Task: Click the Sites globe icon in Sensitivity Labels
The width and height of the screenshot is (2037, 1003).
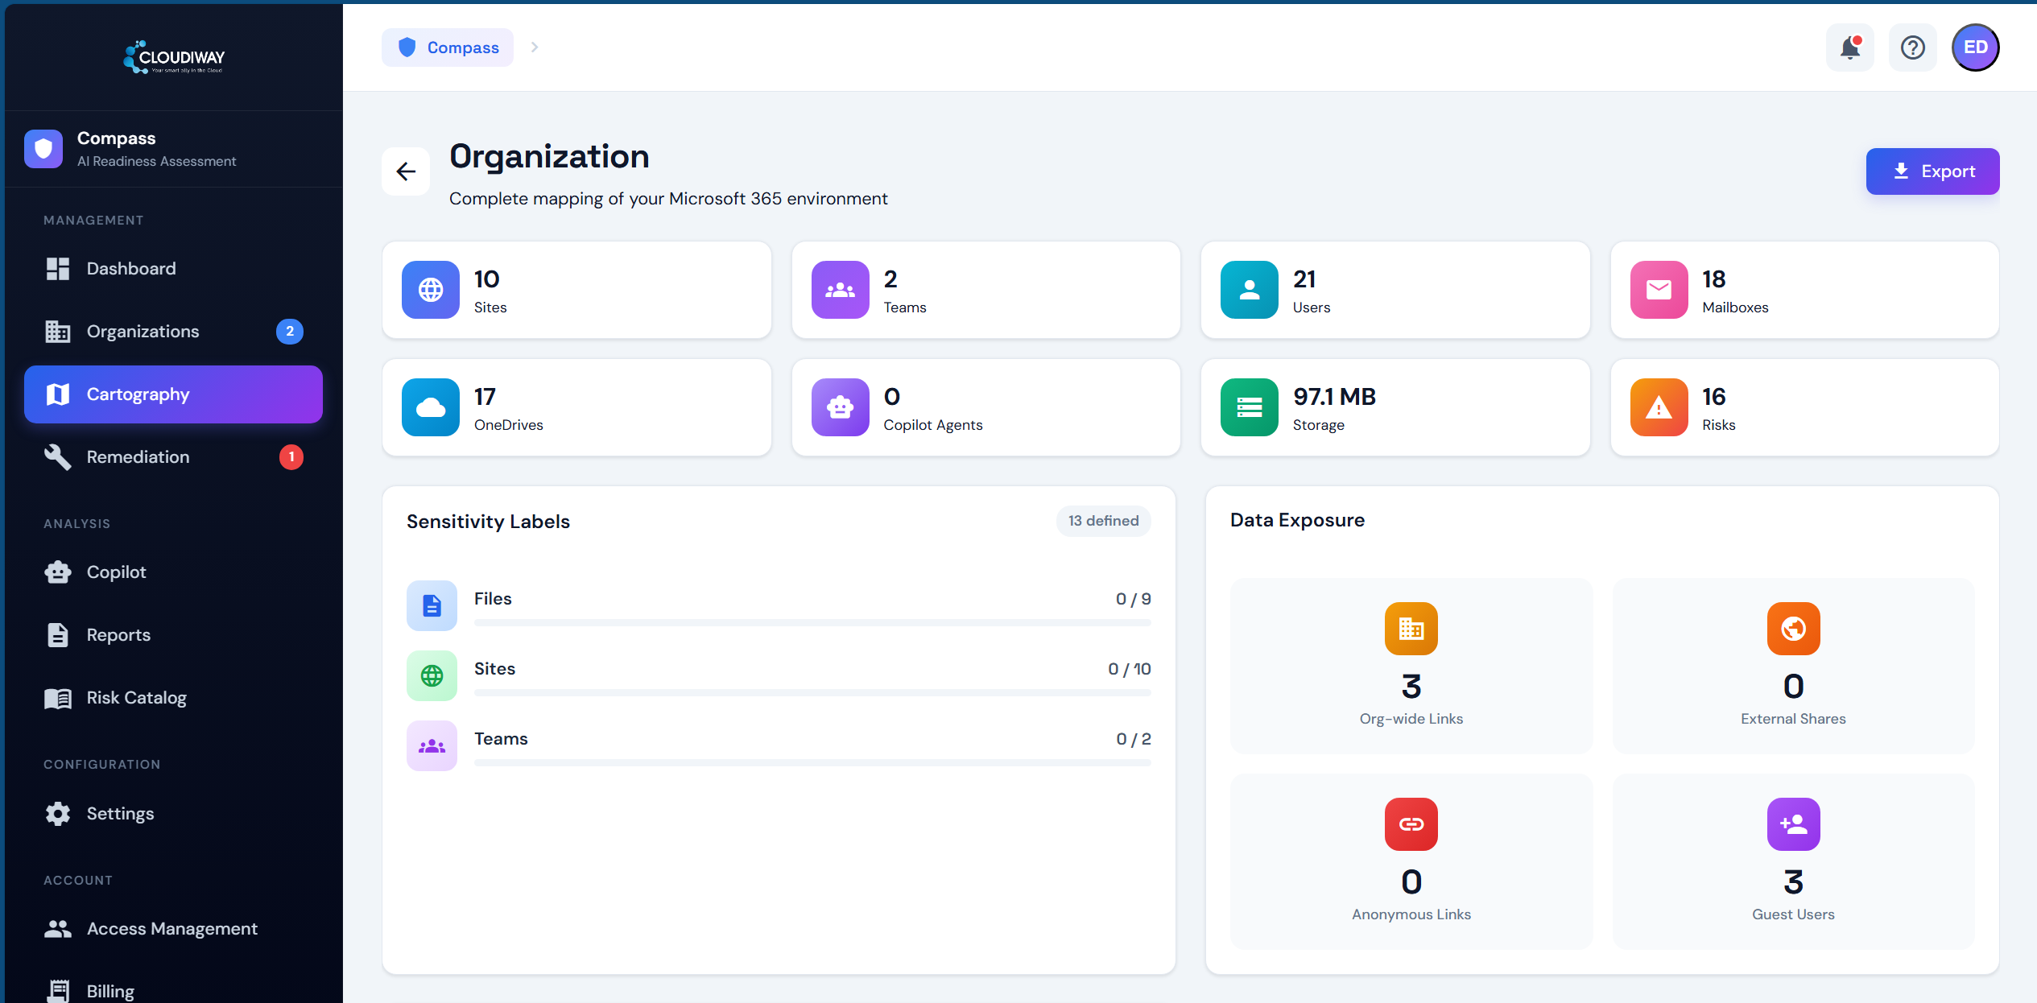Action: pos(432,675)
